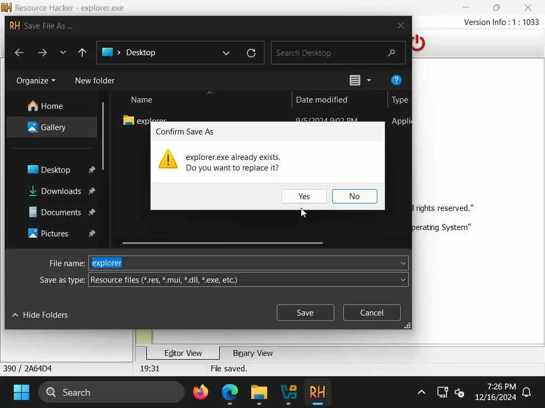Click the navigation pane vertical scrollbar
The height and width of the screenshot is (408, 545).
pos(103,136)
